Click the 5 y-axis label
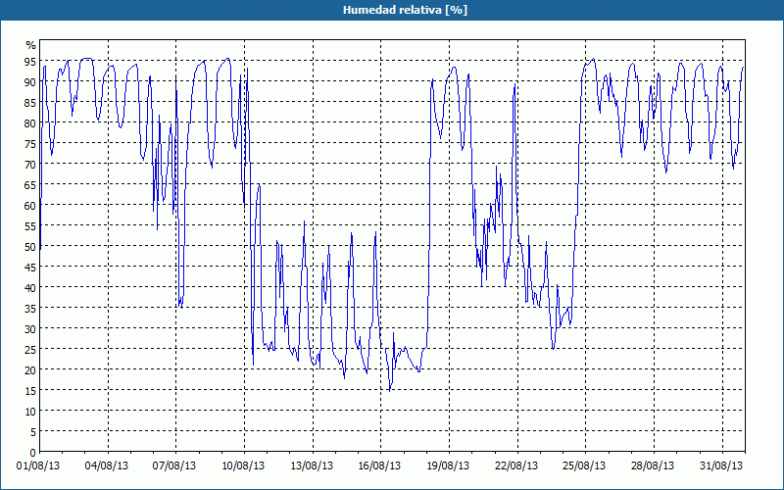 coord(33,432)
